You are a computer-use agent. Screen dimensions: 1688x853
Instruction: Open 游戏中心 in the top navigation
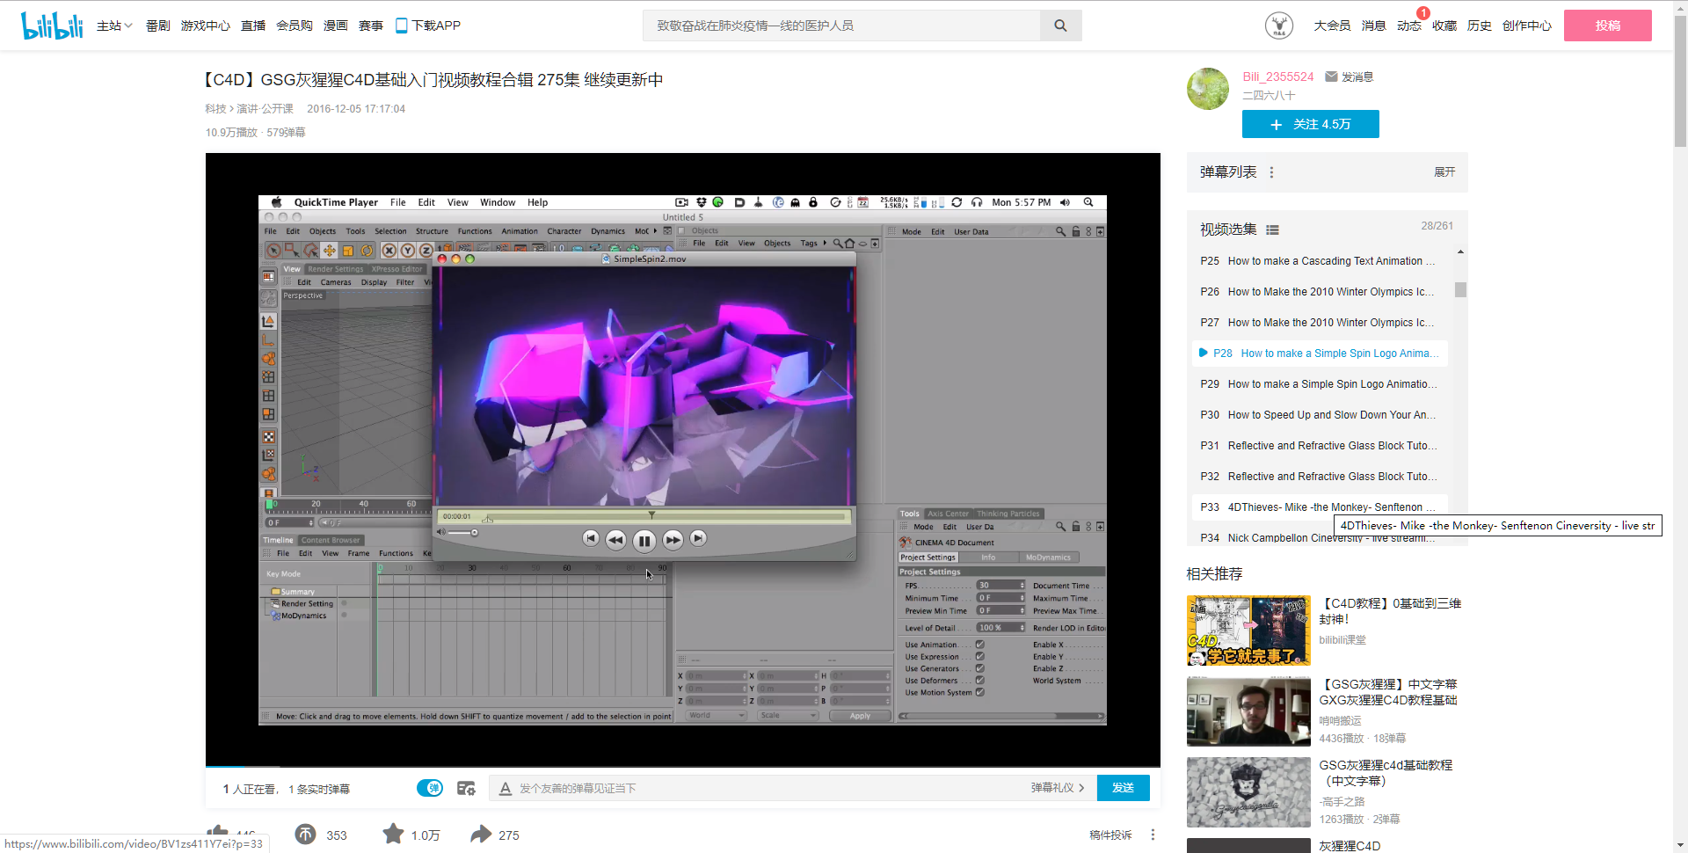coord(206,26)
